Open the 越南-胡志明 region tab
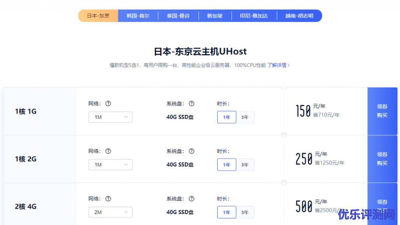This screenshot has height=225, width=400. (299, 16)
